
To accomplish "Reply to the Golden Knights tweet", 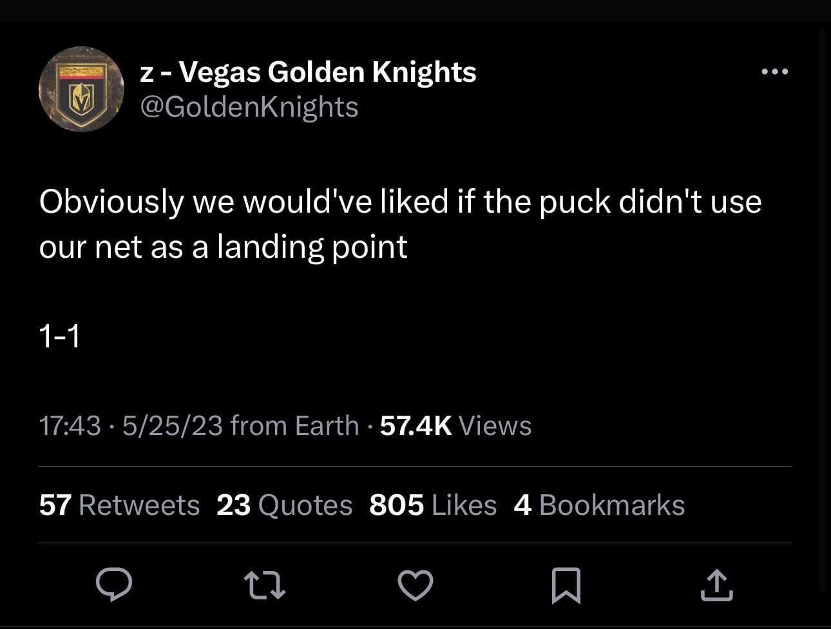I will click(114, 585).
